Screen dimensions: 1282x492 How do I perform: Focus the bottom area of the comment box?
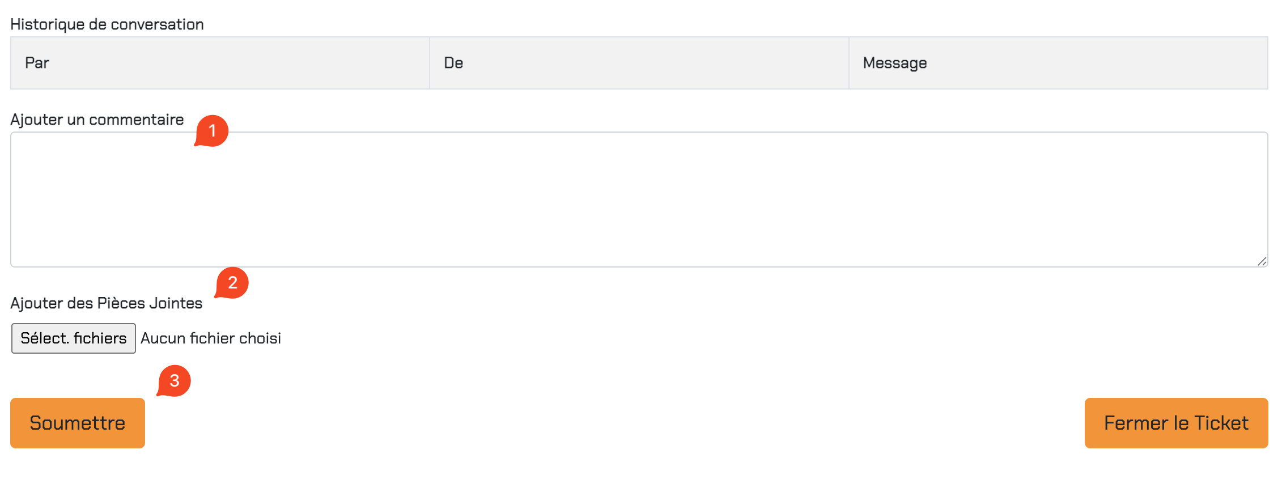pyautogui.click(x=639, y=249)
